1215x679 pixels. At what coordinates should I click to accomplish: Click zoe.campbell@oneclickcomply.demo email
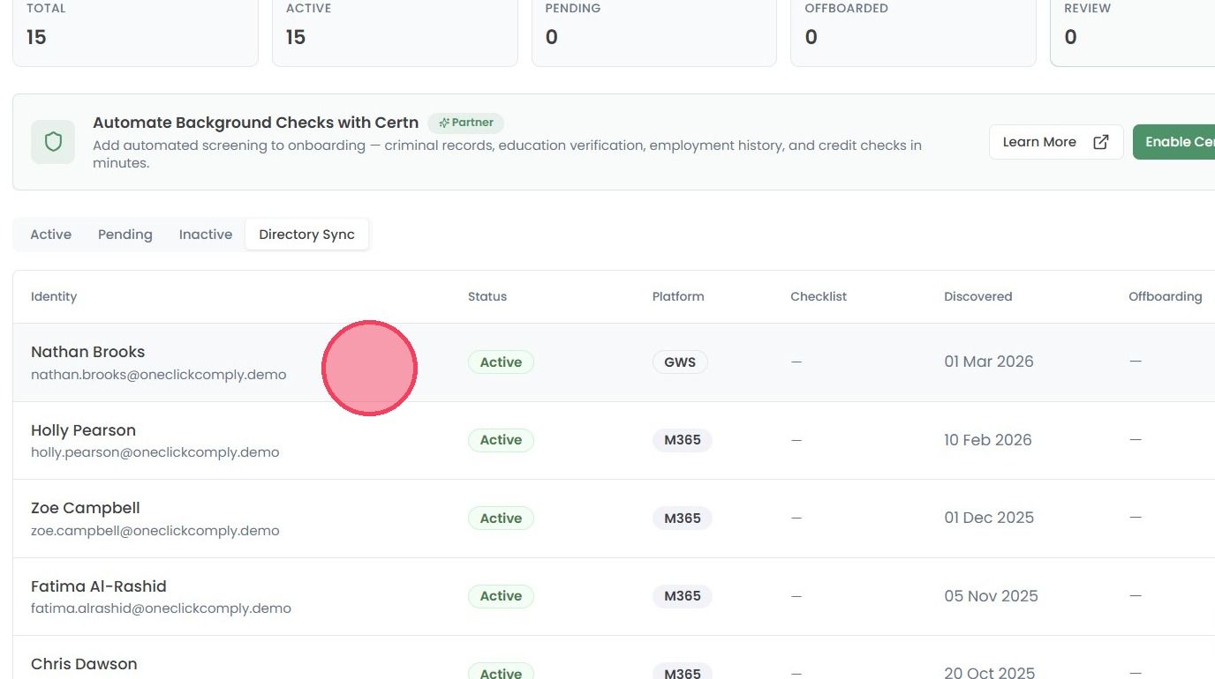click(155, 531)
